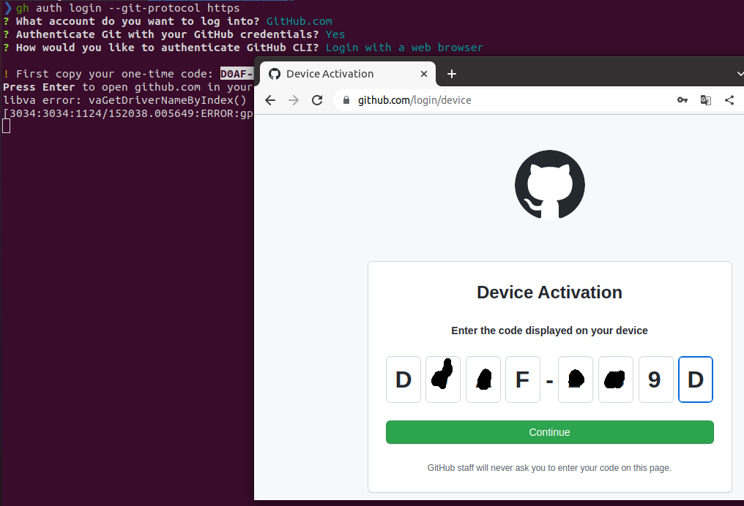This screenshot has width=744, height=506.
Task: Click the sixth code input box
Action: tap(615, 379)
